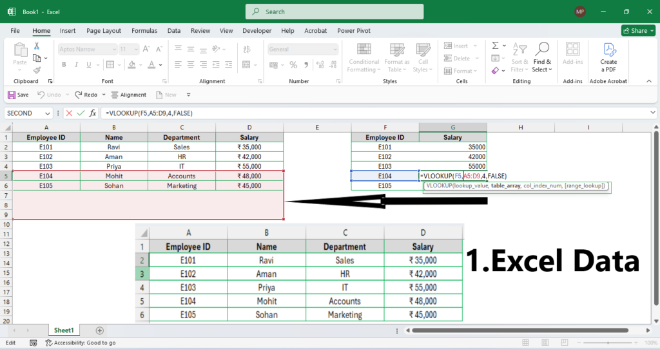
Task: Open the Font Color dropdown arrow
Action: coord(160,65)
